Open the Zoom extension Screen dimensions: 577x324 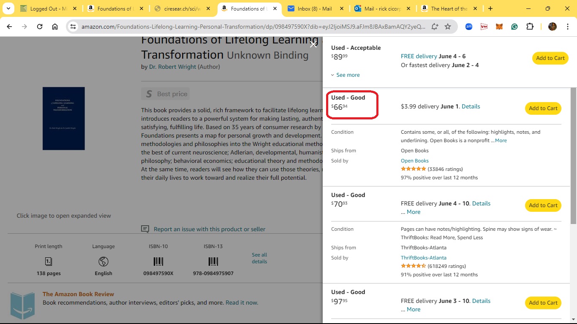469,27
